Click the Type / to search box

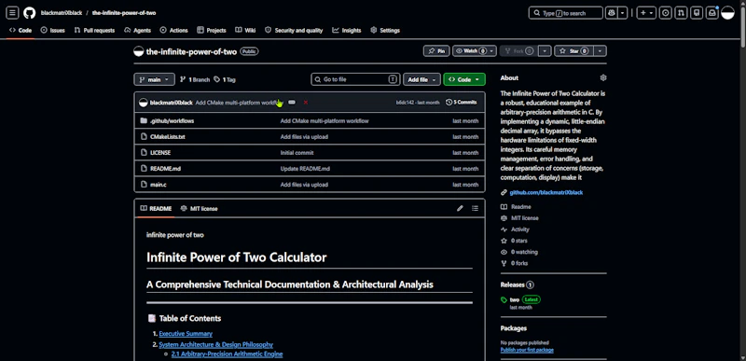pyautogui.click(x=566, y=13)
